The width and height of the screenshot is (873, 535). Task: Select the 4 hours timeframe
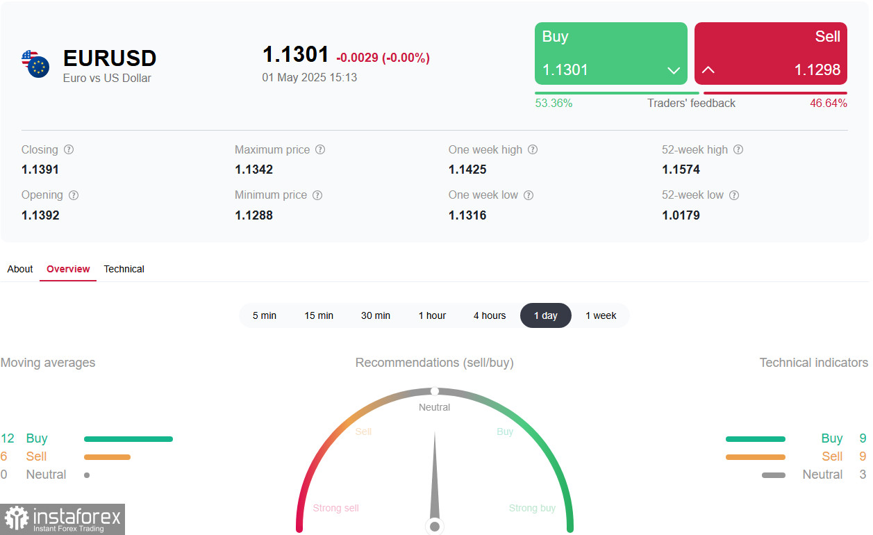(490, 315)
